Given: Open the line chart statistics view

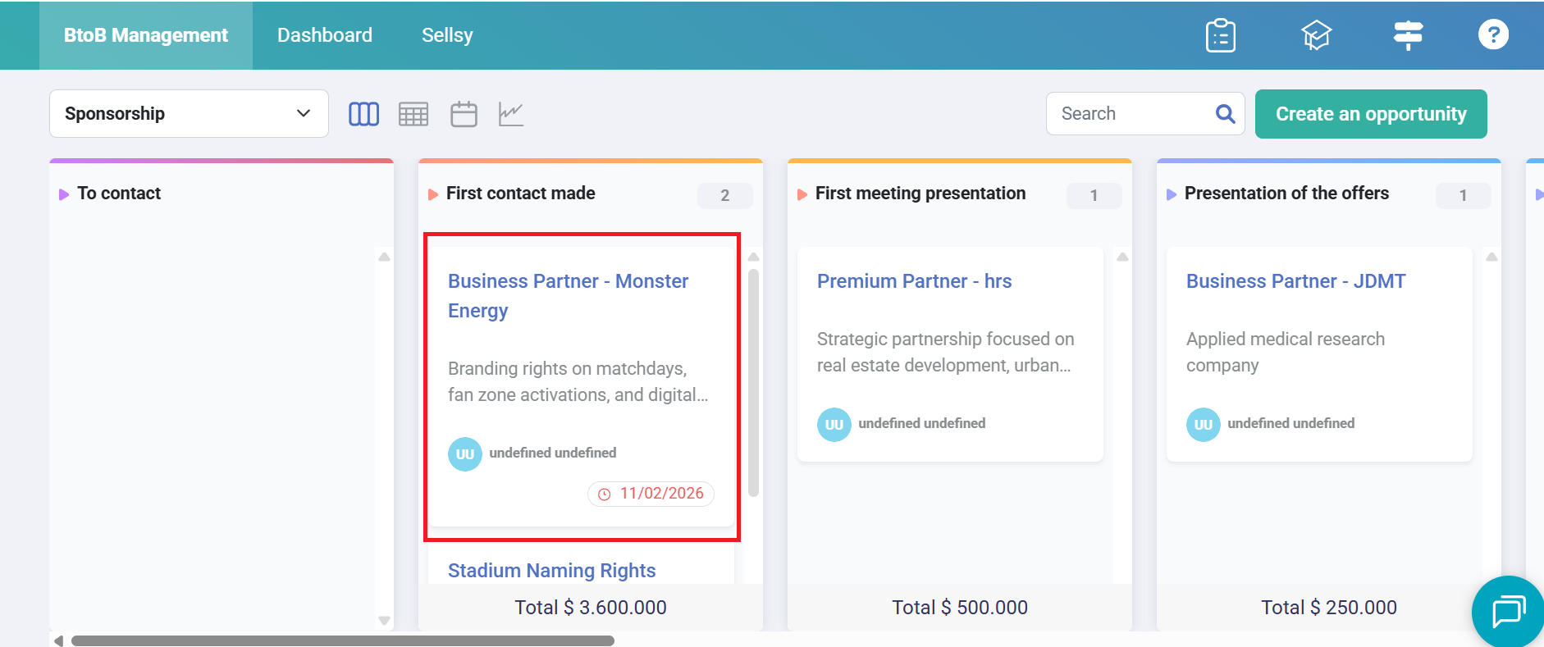Looking at the screenshot, I should [x=511, y=114].
